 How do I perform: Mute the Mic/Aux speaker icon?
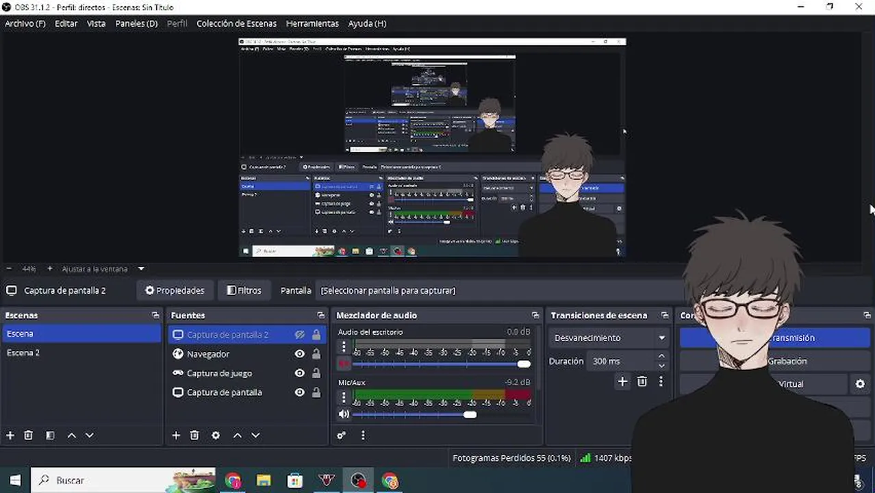(344, 414)
